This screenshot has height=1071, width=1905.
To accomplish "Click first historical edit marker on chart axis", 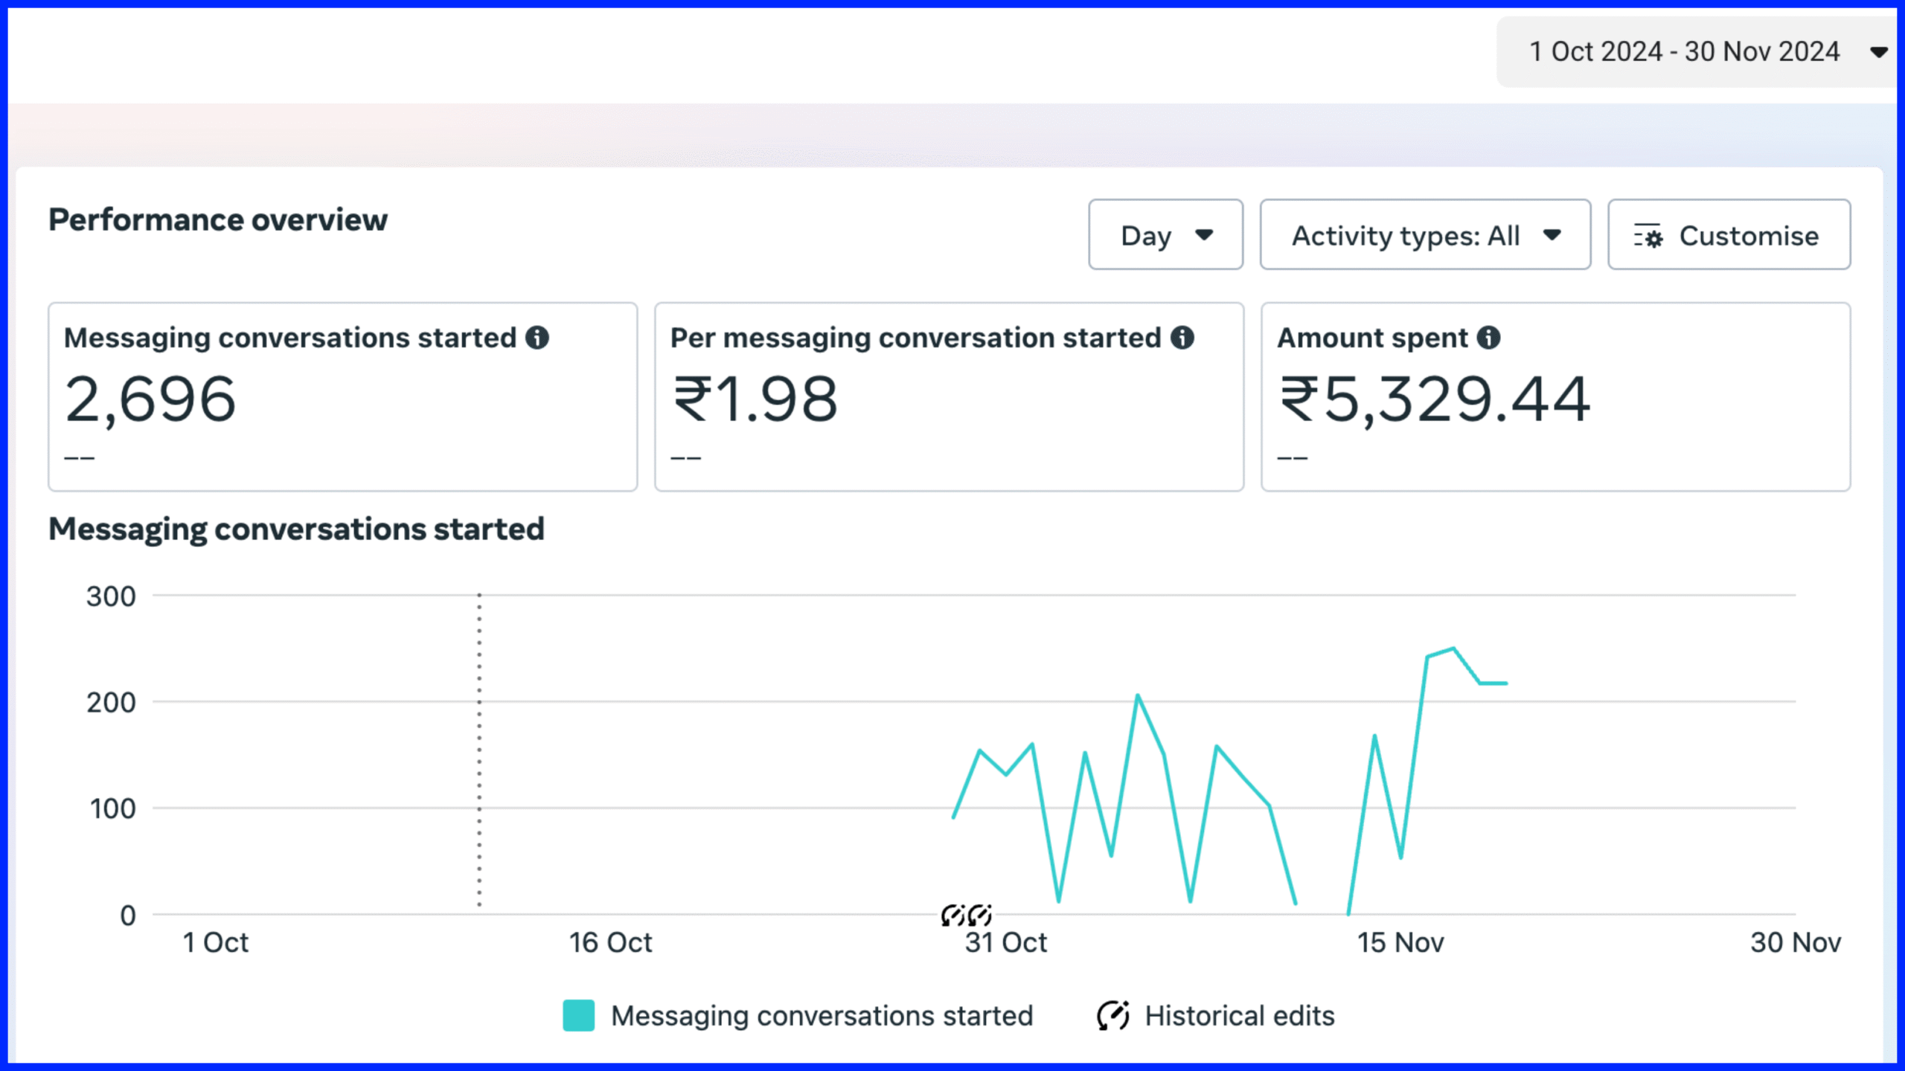I will pyautogui.click(x=952, y=915).
